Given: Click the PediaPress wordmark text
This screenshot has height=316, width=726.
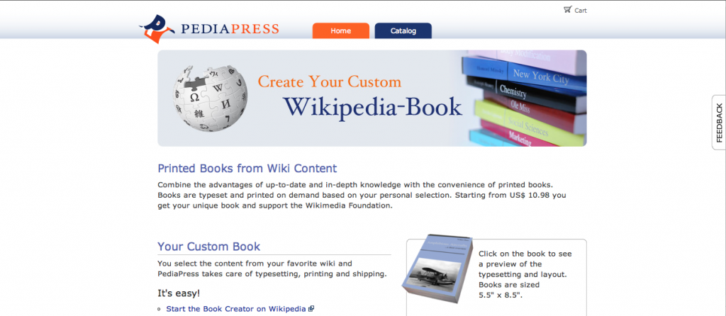Looking at the screenshot, I should [x=230, y=29].
